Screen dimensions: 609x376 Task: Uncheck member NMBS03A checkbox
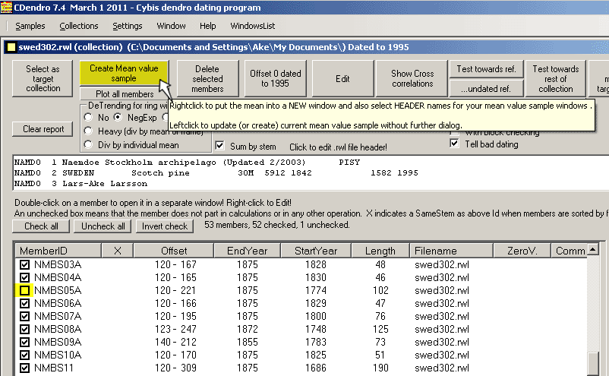(24, 264)
